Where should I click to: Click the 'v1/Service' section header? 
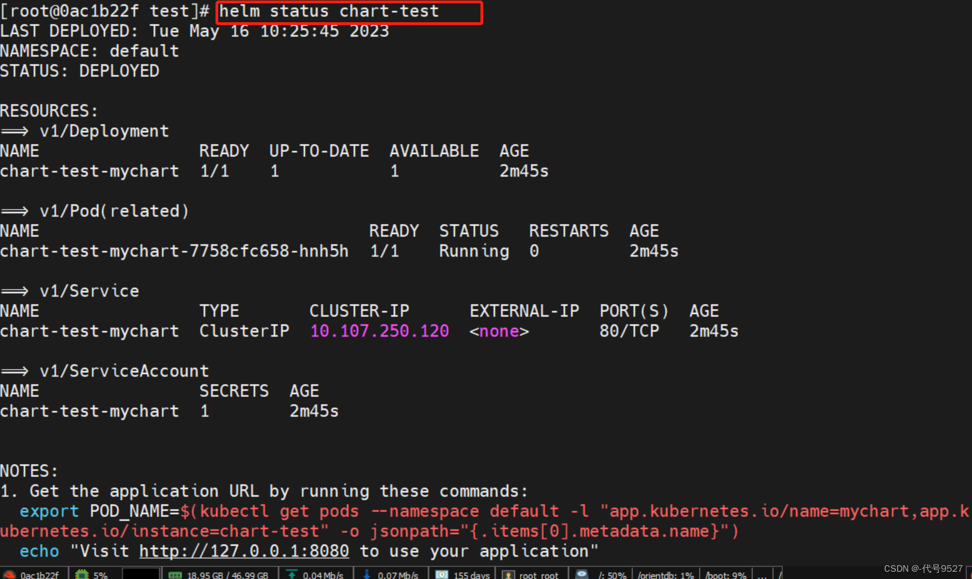pyautogui.click(x=89, y=291)
